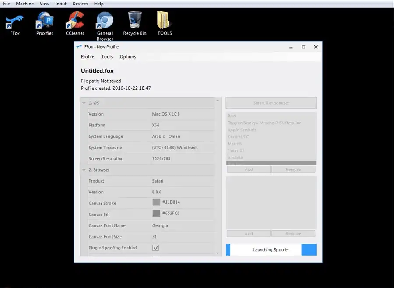This screenshot has width=394, height=288.
Task: Launch Proxifier from the desktop
Action: (45, 22)
